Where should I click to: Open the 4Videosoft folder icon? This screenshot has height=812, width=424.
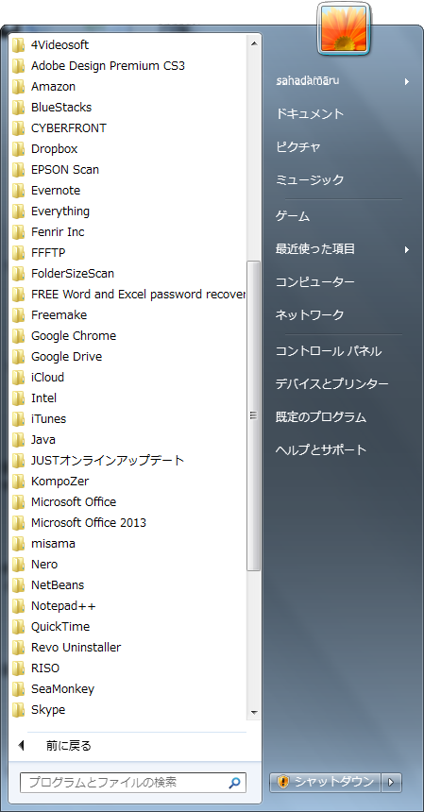coord(18,45)
